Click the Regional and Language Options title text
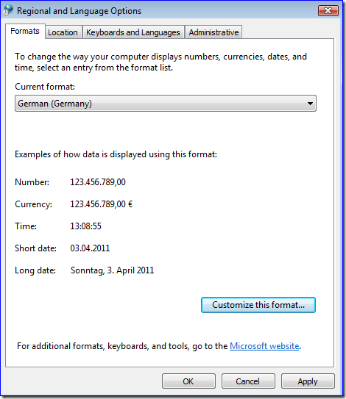Image resolution: width=346 pixels, height=399 pixels. 79,11
